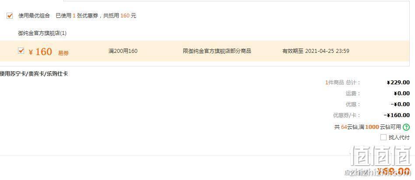Click the ¥229.00 total amount
Viewport: 415px width, 180px height.
click(398, 83)
